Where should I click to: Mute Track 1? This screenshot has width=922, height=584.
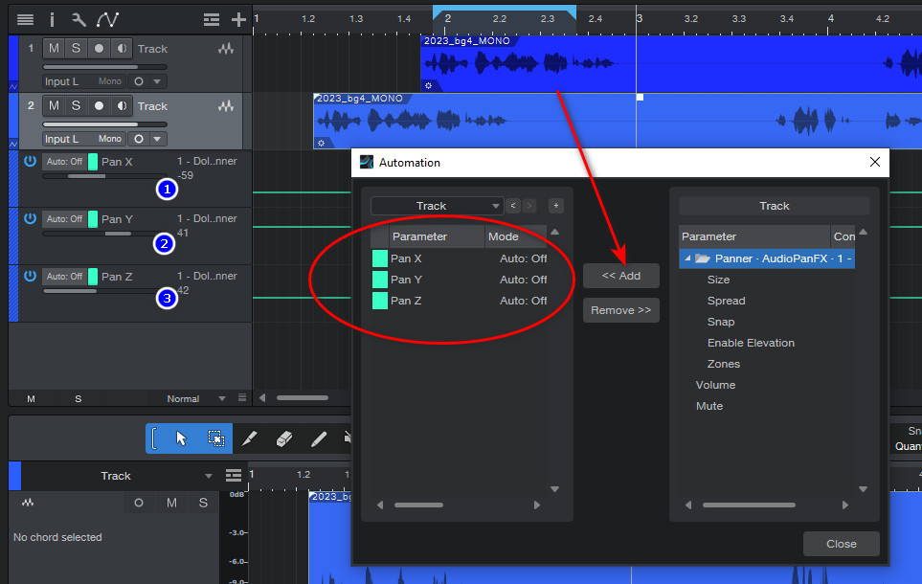click(54, 48)
